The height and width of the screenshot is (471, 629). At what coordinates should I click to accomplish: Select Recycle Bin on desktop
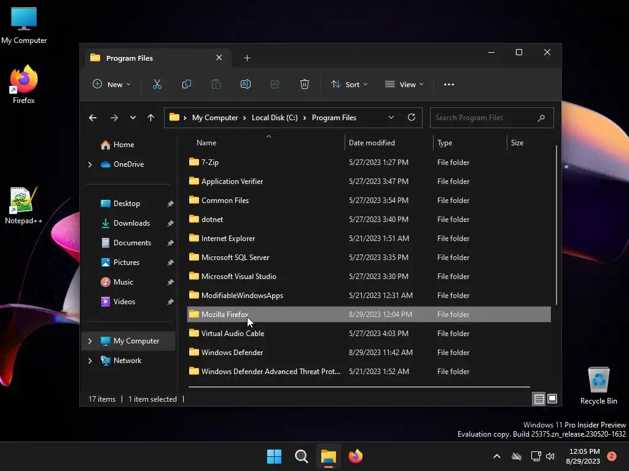pos(598,385)
